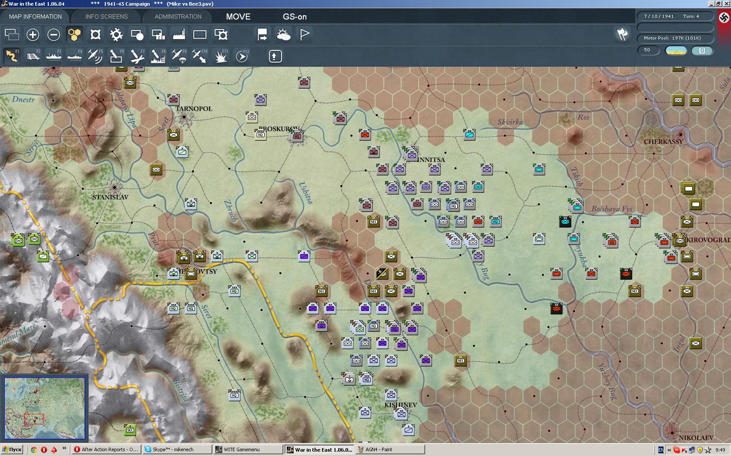The height and width of the screenshot is (456, 731).
Task: Zoom out with the minus icon
Action: [x=54, y=34]
